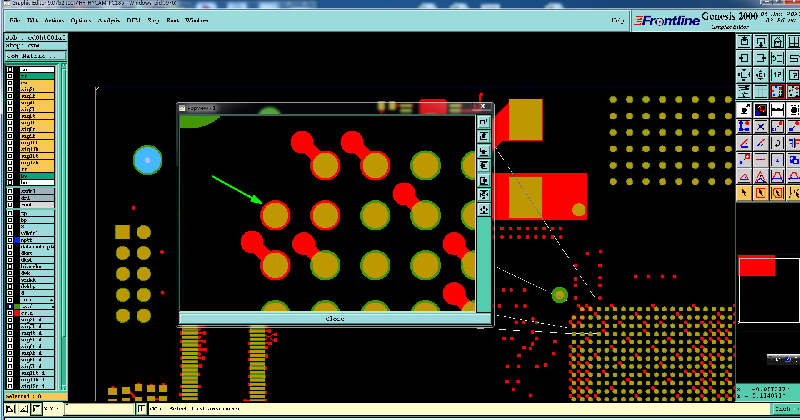Click the layer list scroll down arrow
The image size is (800, 420).
(64, 387)
